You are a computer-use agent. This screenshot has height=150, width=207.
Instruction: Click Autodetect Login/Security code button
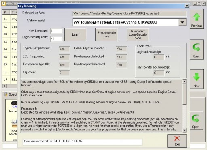pyautogui.click(x=138, y=34)
